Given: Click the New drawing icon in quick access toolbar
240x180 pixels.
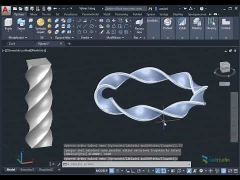Looking at the screenshot, I should (x=15, y=8).
